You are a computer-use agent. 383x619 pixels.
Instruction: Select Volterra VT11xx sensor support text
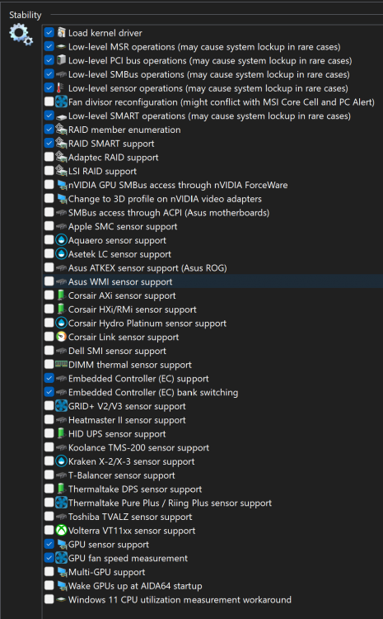point(132,531)
